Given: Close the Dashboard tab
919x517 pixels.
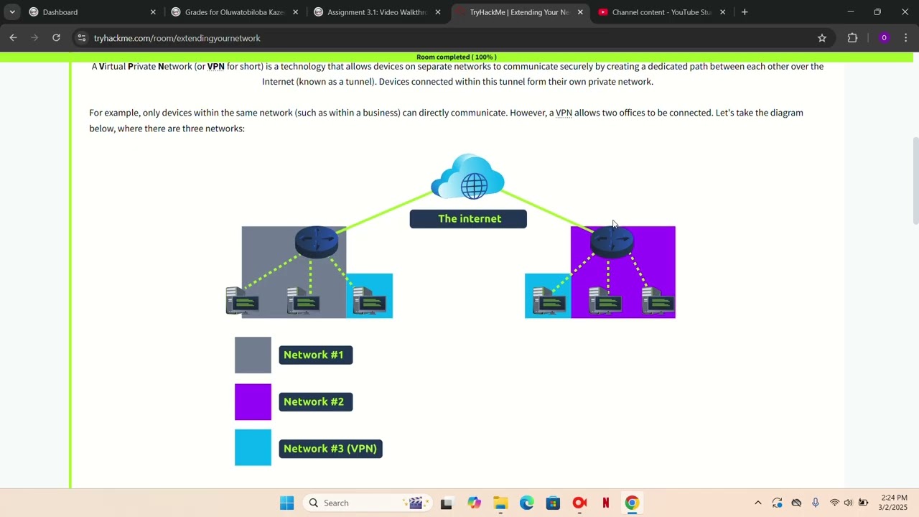Looking at the screenshot, I should [153, 12].
